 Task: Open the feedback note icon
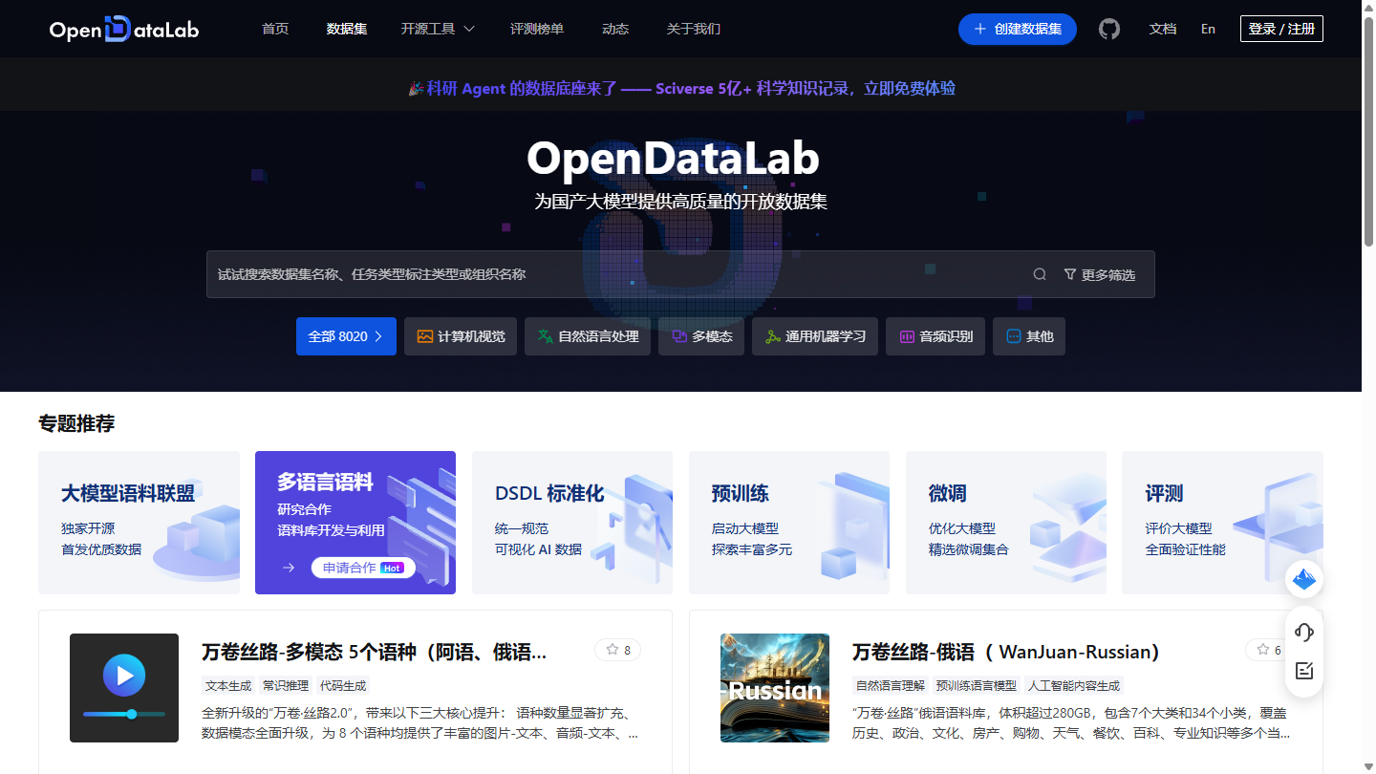click(1304, 671)
